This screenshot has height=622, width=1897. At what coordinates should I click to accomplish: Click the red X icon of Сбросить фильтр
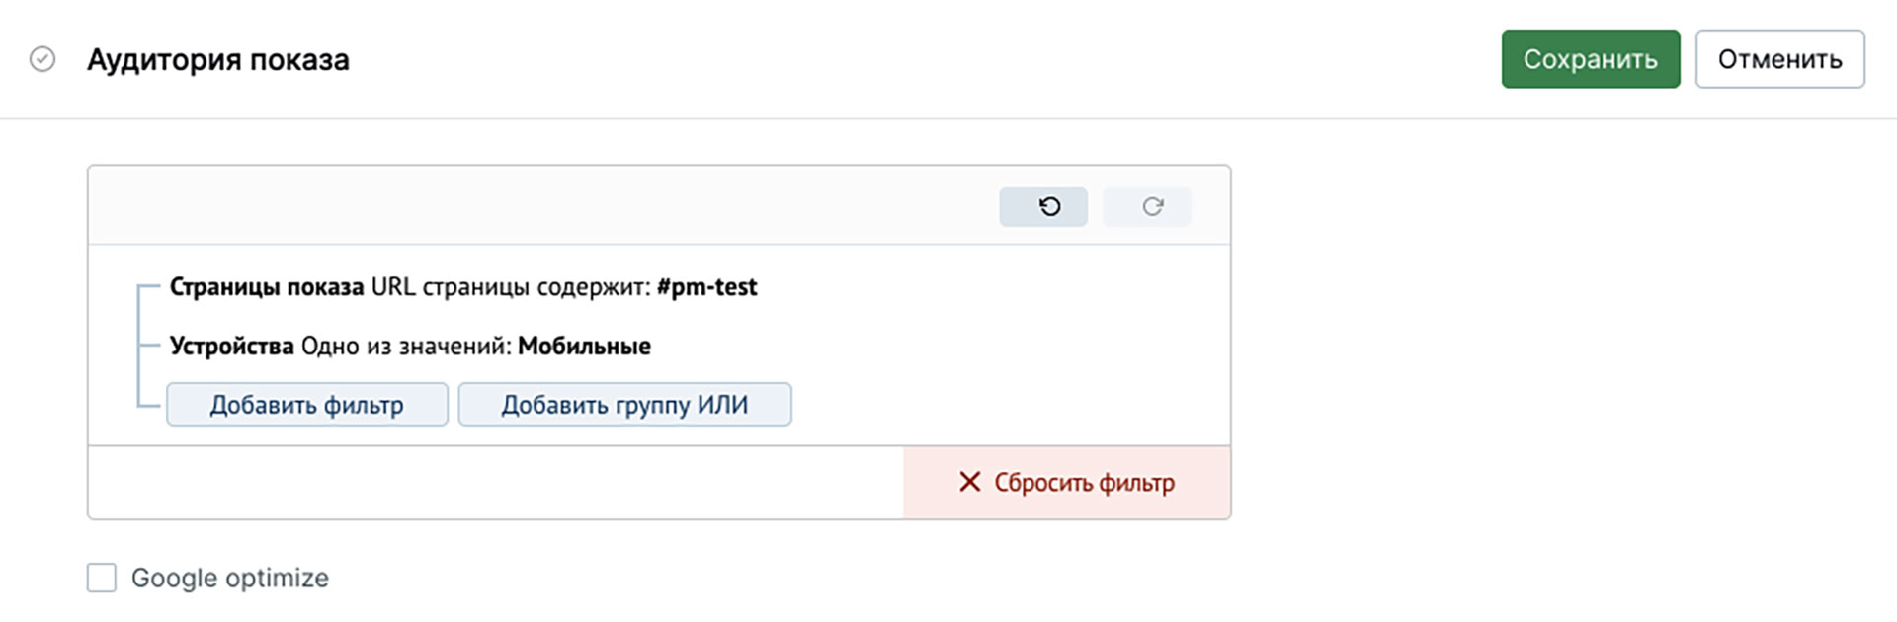tap(970, 482)
